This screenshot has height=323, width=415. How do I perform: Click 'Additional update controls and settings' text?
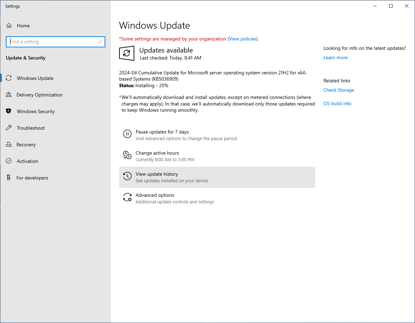pos(175,202)
